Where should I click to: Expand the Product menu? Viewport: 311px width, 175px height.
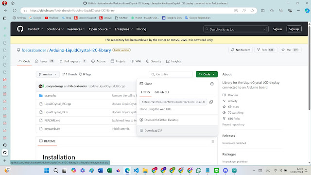pyautogui.click(x=35, y=29)
